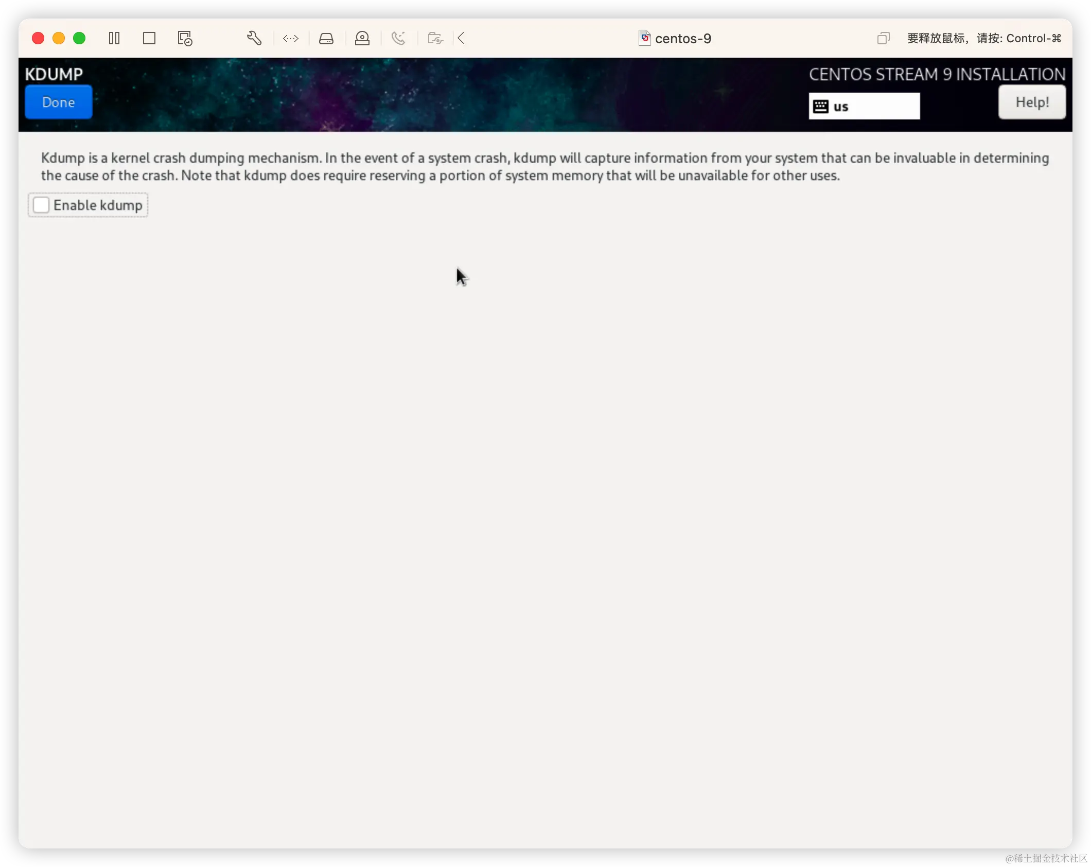This screenshot has height=867, width=1091.
Task: Click the kdump description paragraph
Action: point(545,166)
